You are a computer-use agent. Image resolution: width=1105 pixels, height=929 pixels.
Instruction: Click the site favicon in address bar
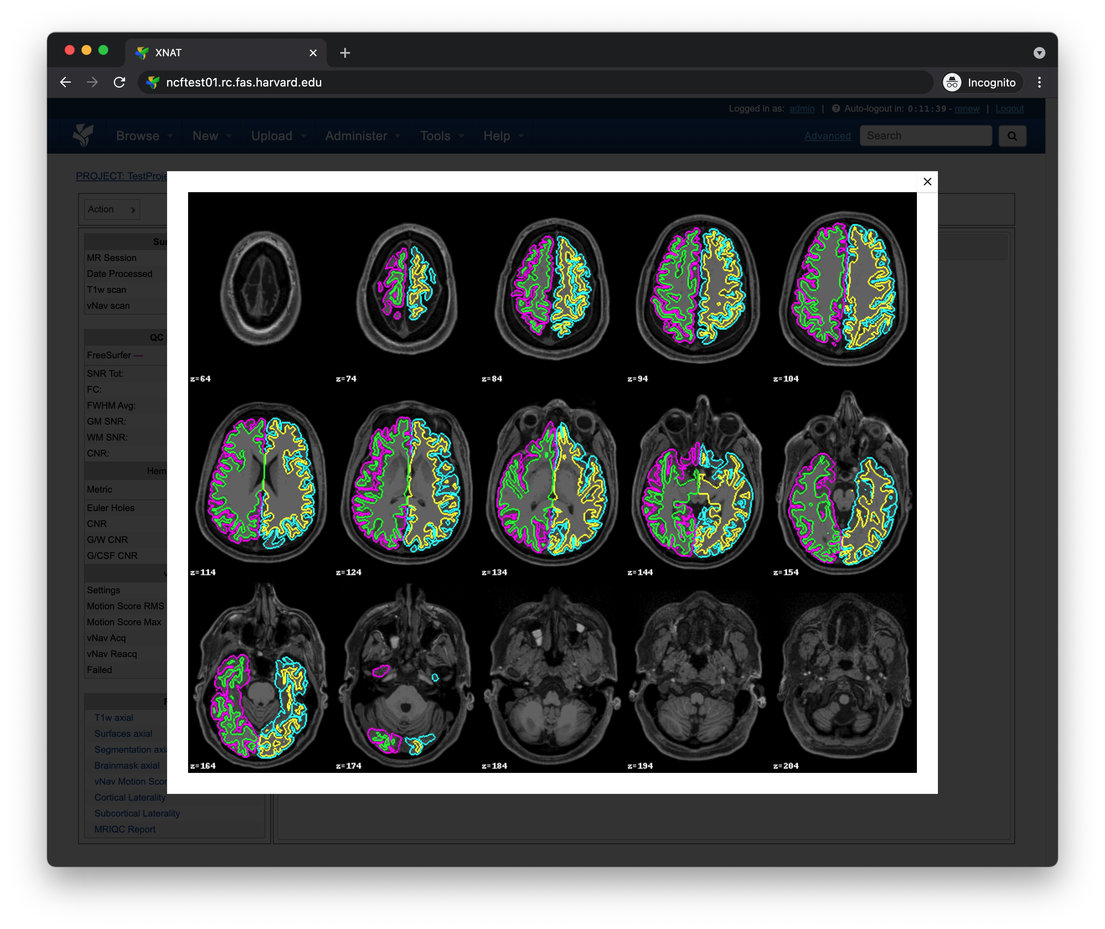pyautogui.click(x=153, y=82)
